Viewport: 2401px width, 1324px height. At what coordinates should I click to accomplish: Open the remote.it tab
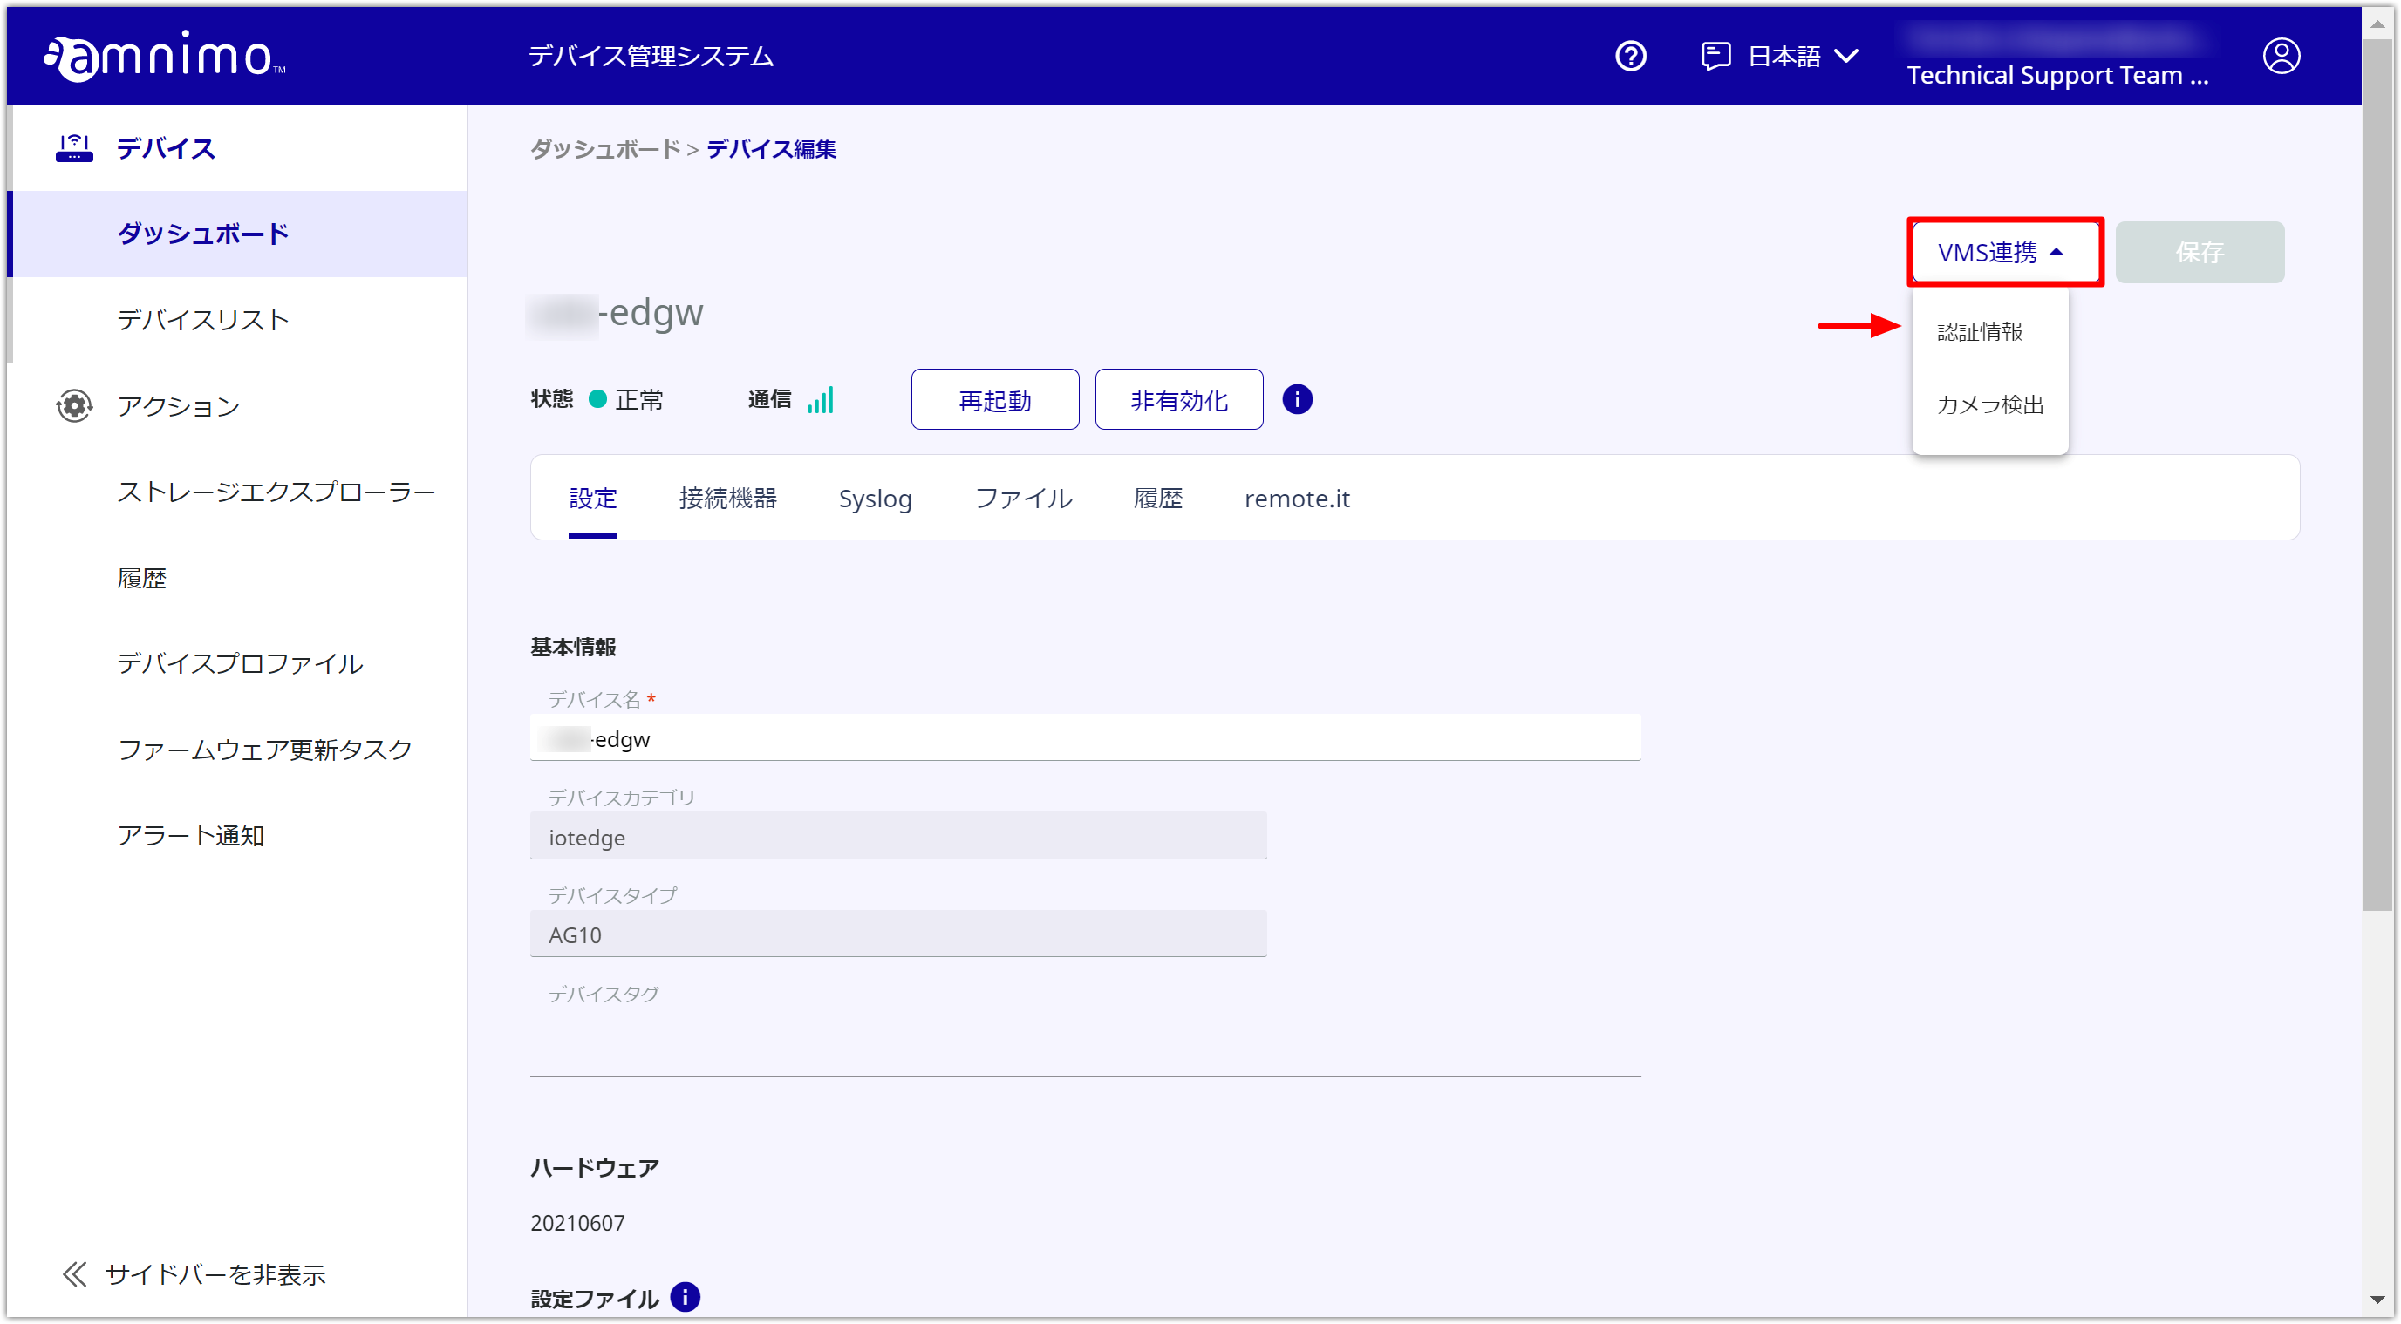(1297, 499)
